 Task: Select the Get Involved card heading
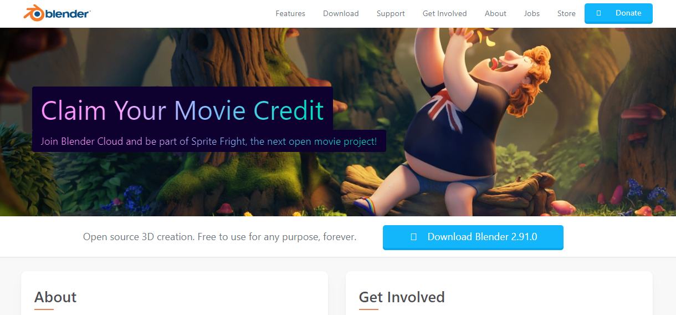[x=402, y=297]
